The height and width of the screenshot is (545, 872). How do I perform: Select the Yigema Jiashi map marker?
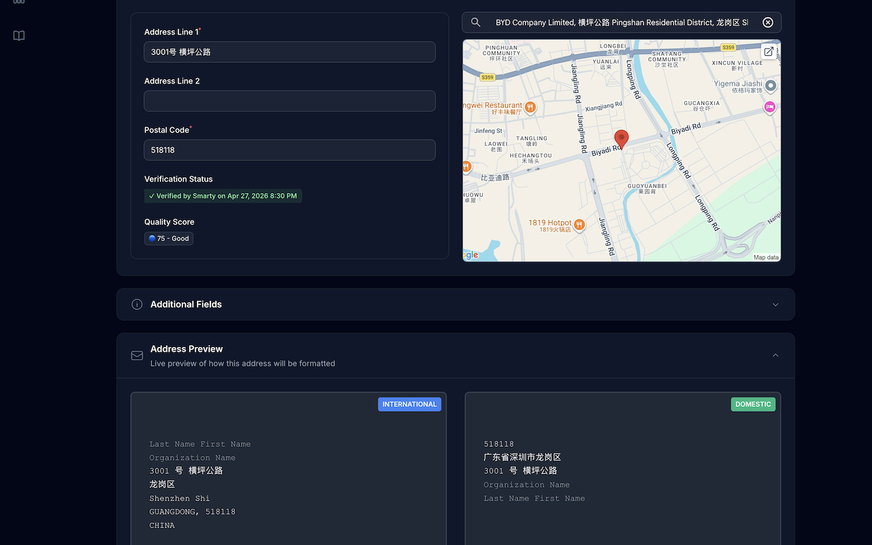click(770, 86)
